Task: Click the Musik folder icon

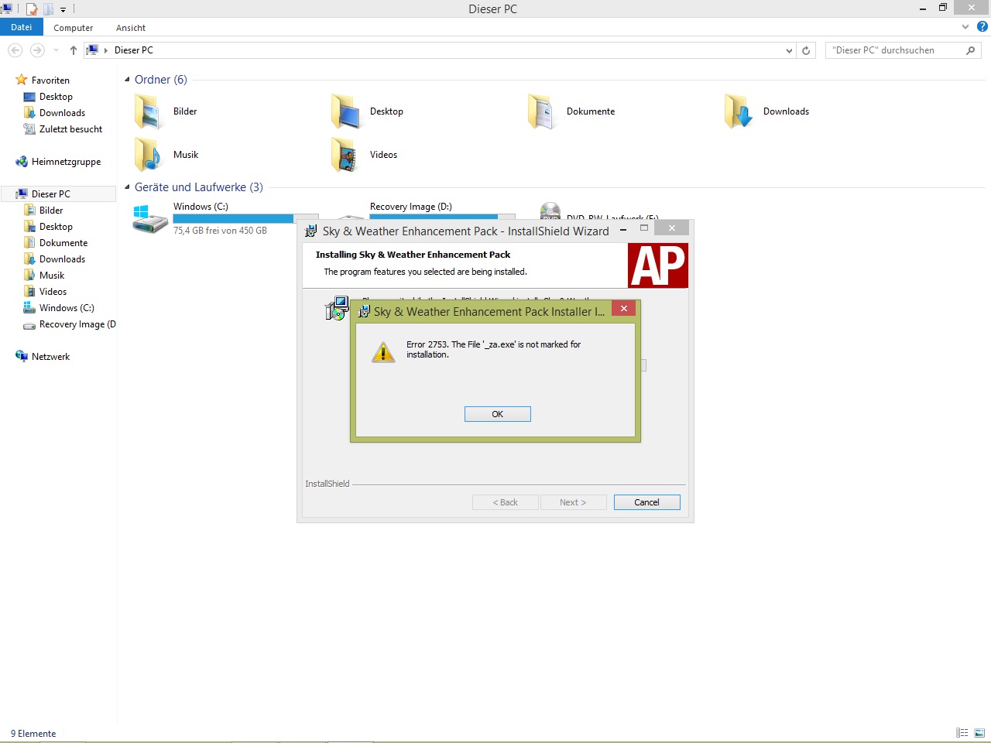Action: (x=149, y=155)
